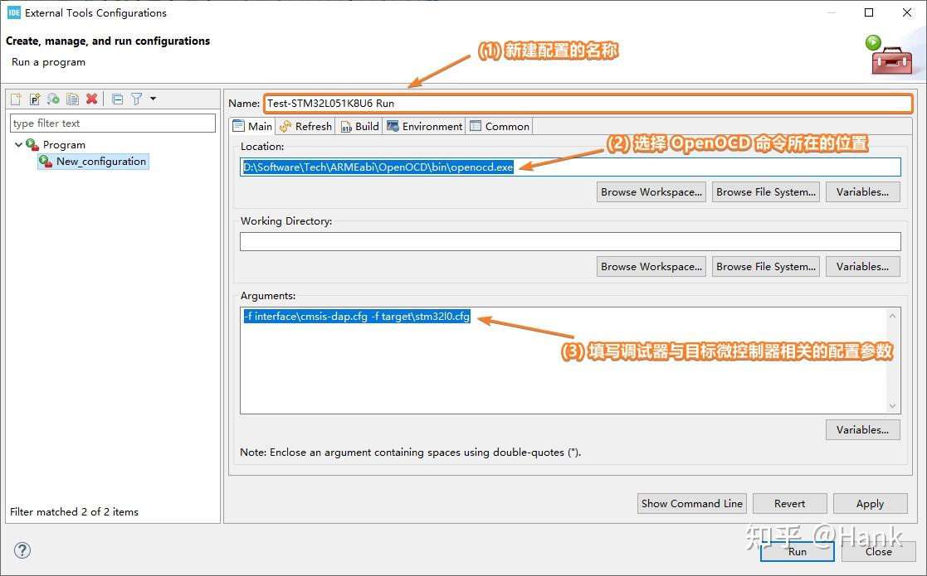Screen dimensions: 927x576
Task: Select New_configuration in the tree
Action: point(100,162)
